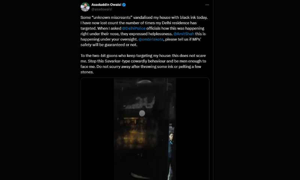Screen dimensions: 300x180
Task: Click the Asaduddin Owaisi display name
Action: [106, 4]
